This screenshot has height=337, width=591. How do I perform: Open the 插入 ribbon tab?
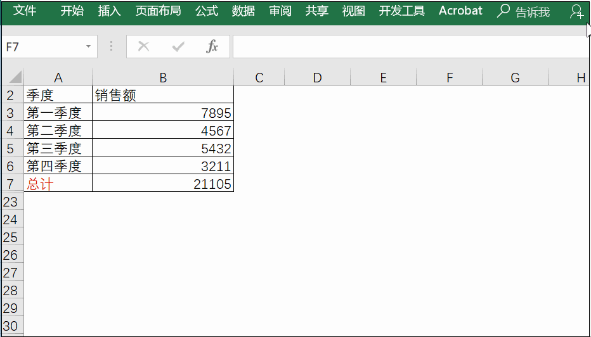109,11
